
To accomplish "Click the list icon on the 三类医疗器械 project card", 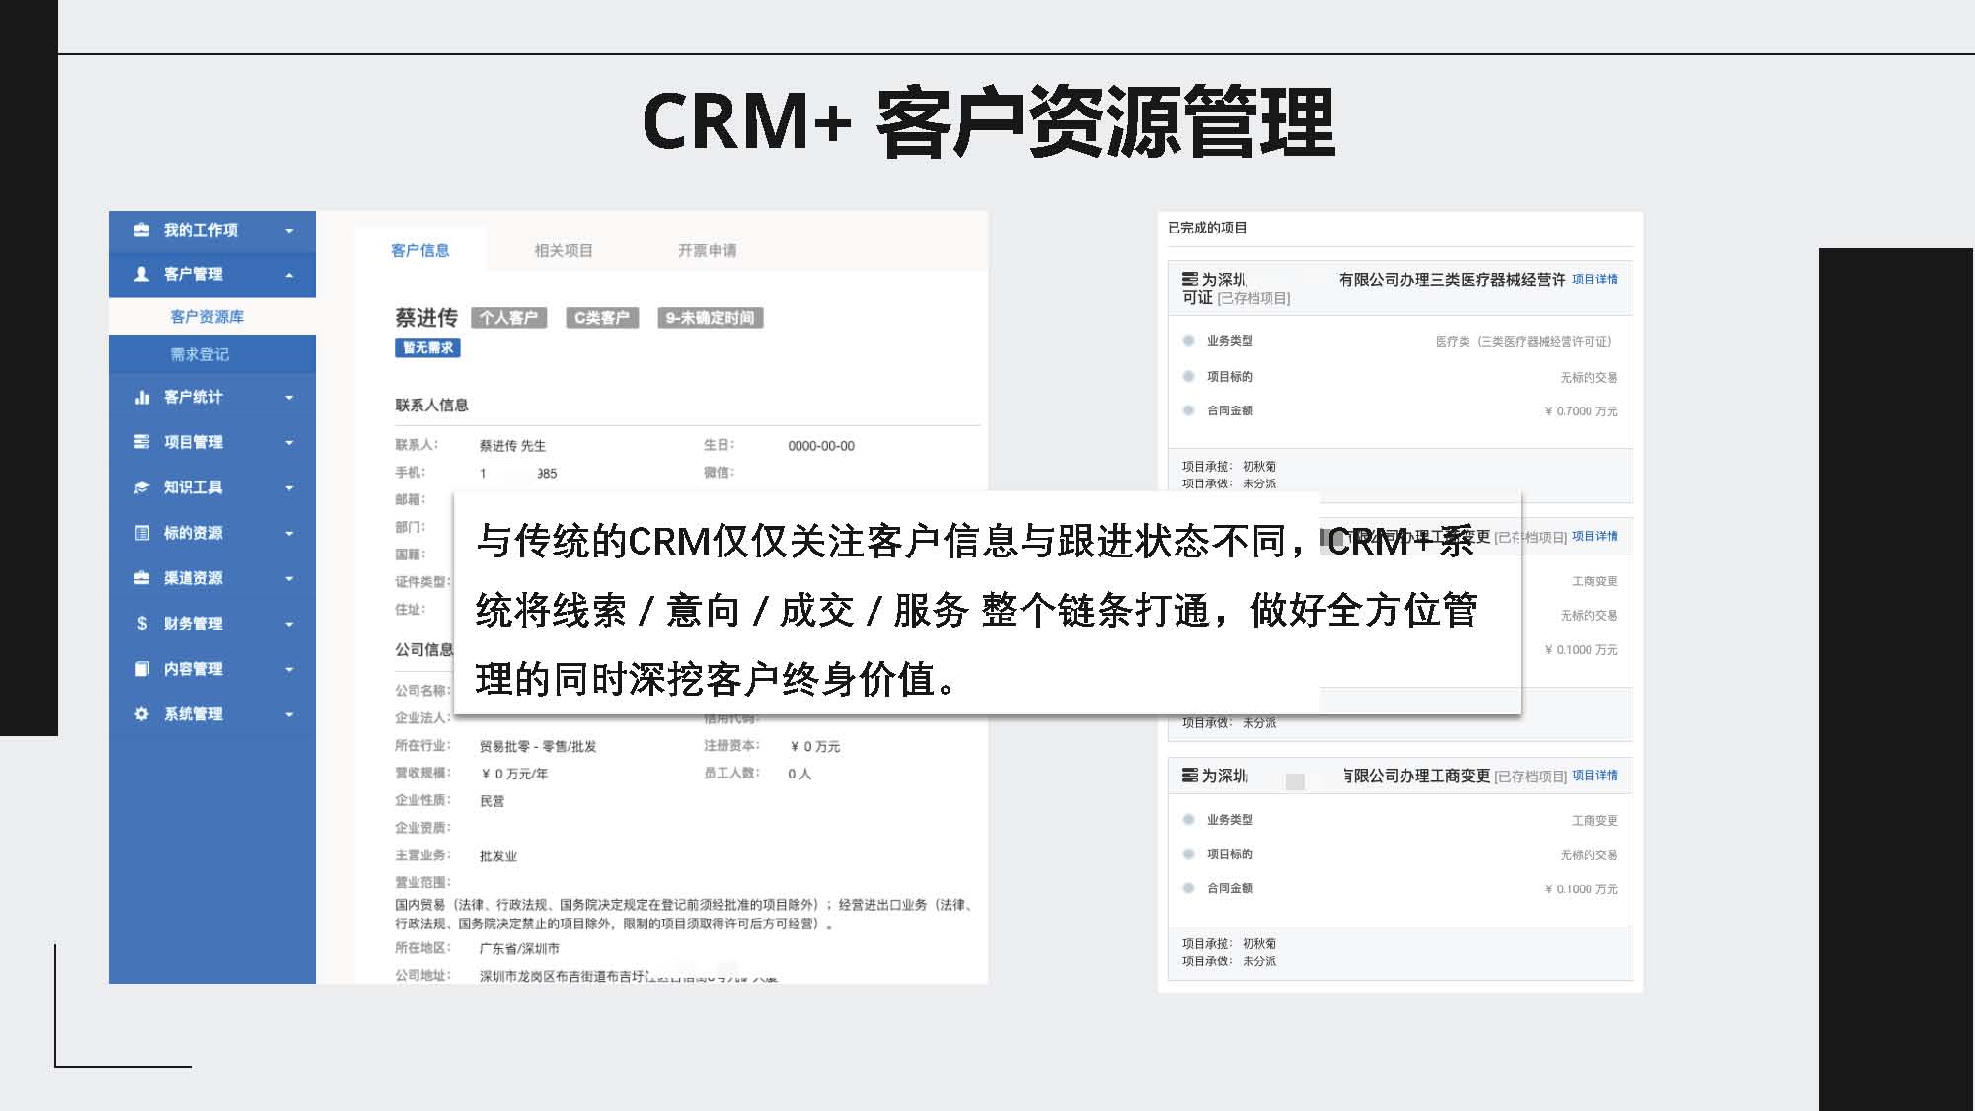I will (1190, 280).
